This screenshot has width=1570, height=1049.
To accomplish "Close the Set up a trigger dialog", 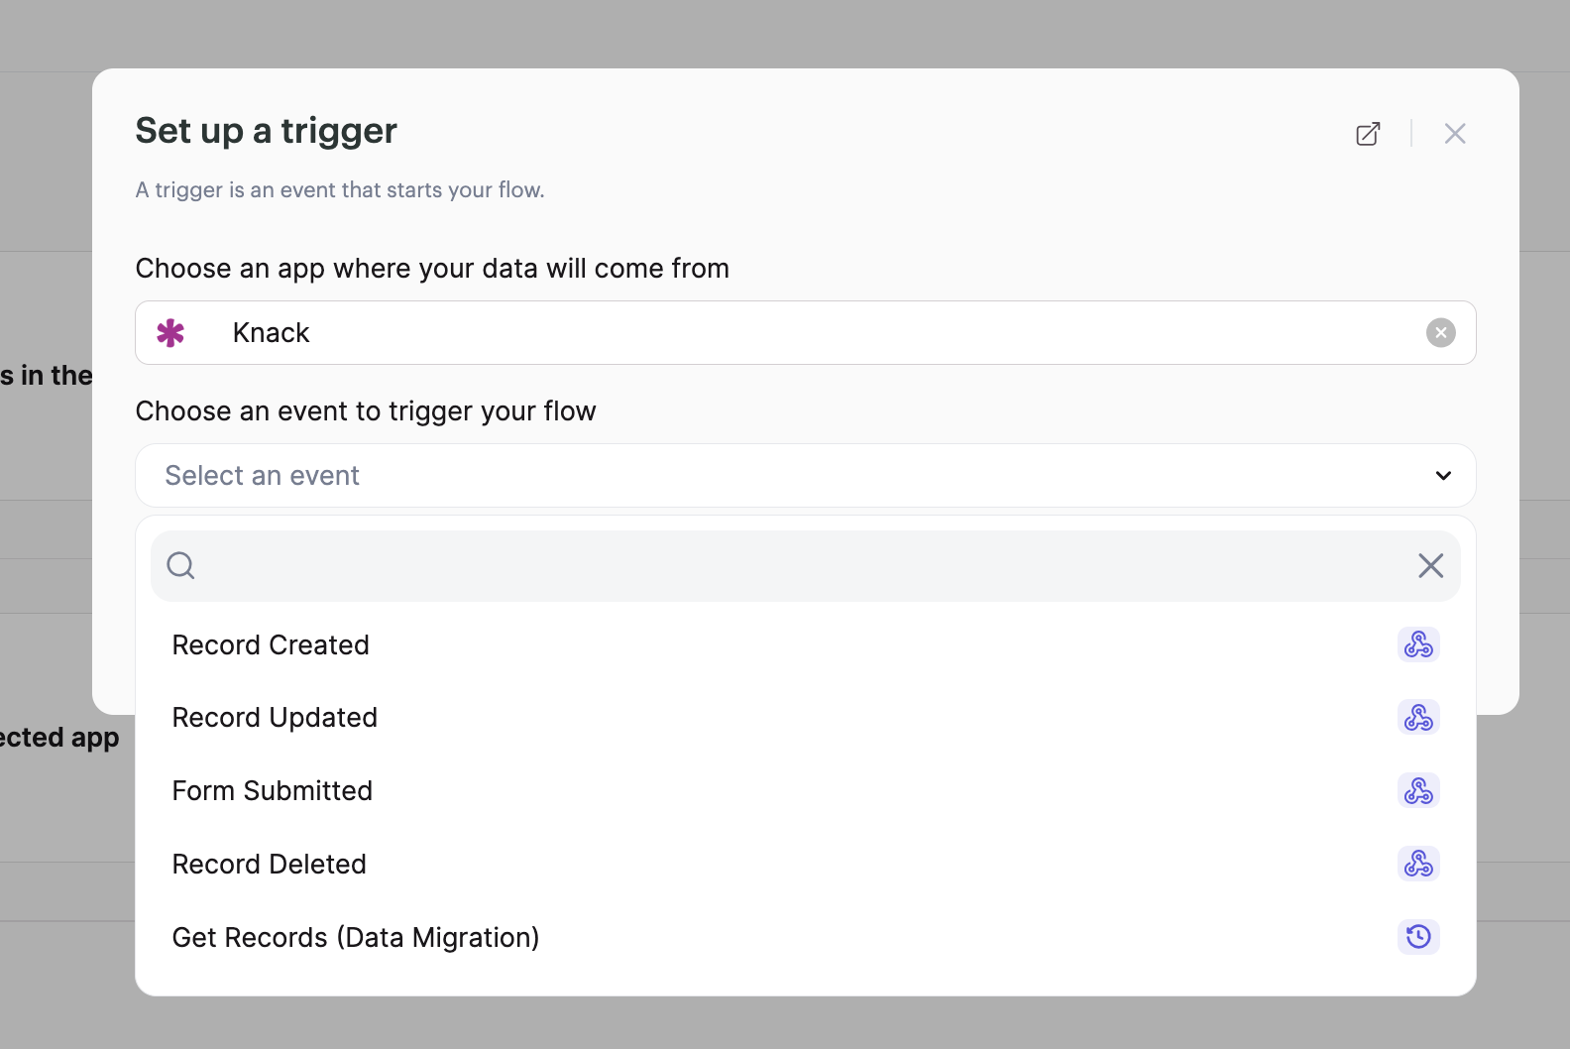I will click(1454, 134).
